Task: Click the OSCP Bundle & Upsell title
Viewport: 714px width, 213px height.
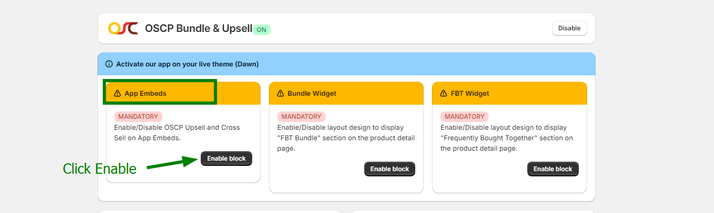Action: [199, 28]
